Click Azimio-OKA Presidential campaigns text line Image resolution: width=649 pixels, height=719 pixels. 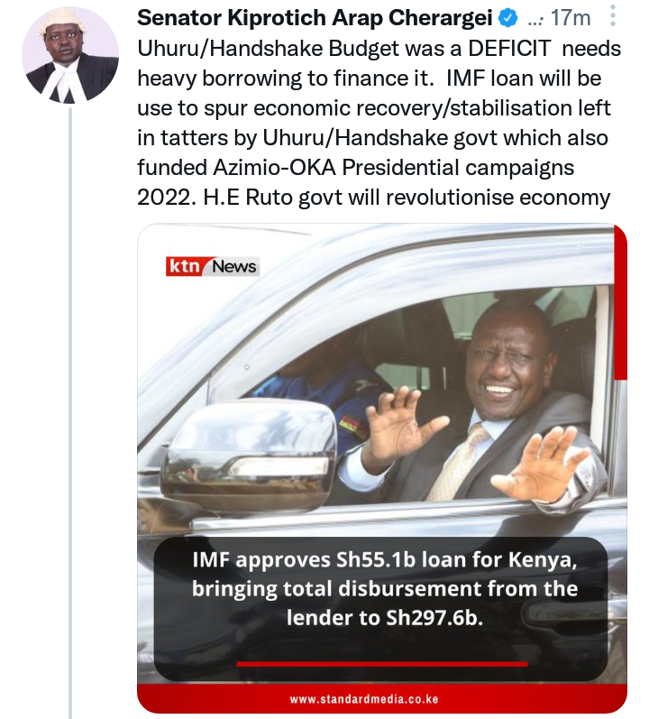[355, 168]
